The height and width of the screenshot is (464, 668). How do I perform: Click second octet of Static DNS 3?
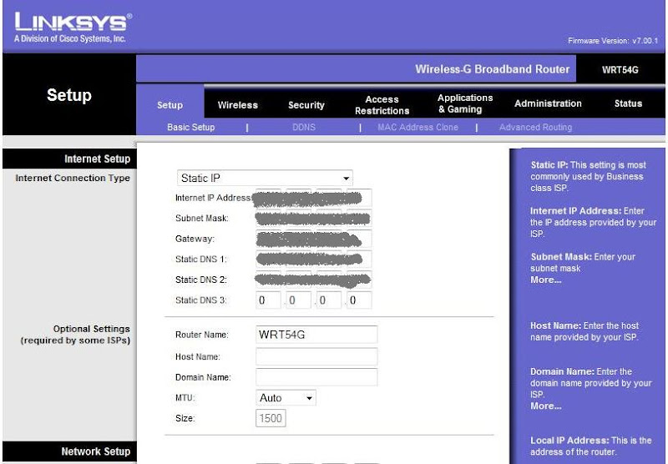tap(298, 300)
